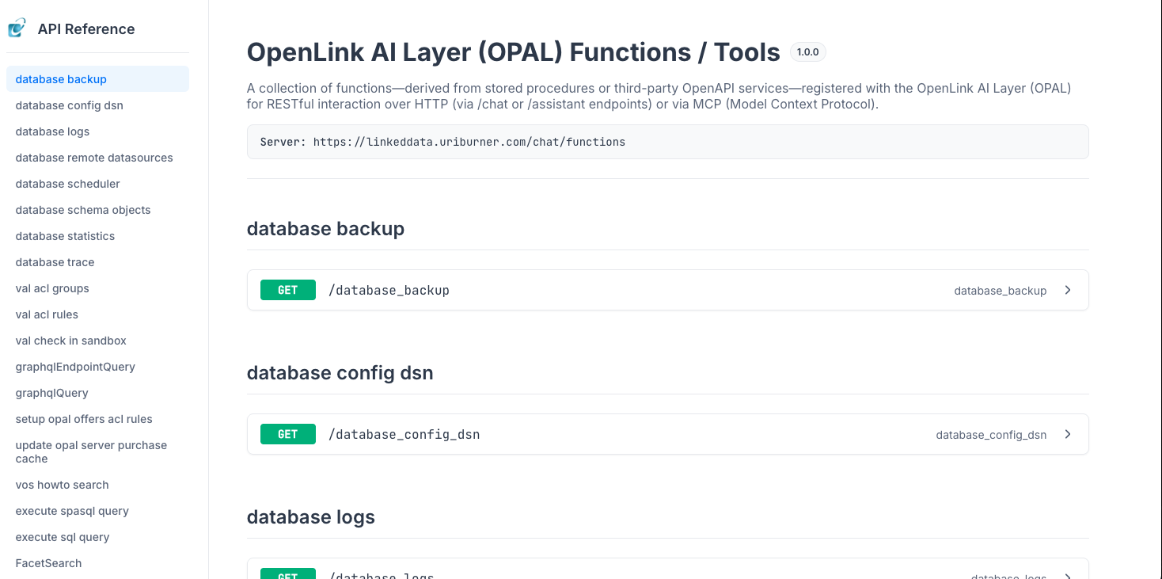Select val acl groups sidebar item
This screenshot has width=1162, height=579.
[97, 288]
